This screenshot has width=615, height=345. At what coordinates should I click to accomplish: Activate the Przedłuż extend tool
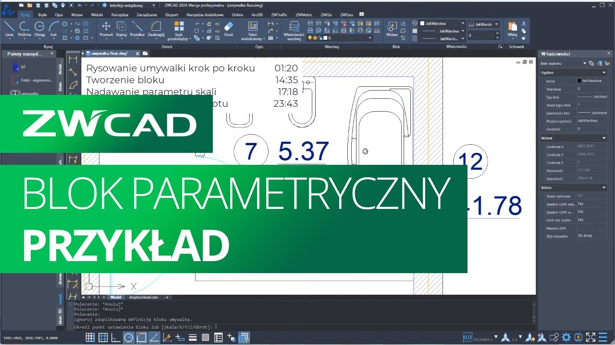(x=137, y=29)
